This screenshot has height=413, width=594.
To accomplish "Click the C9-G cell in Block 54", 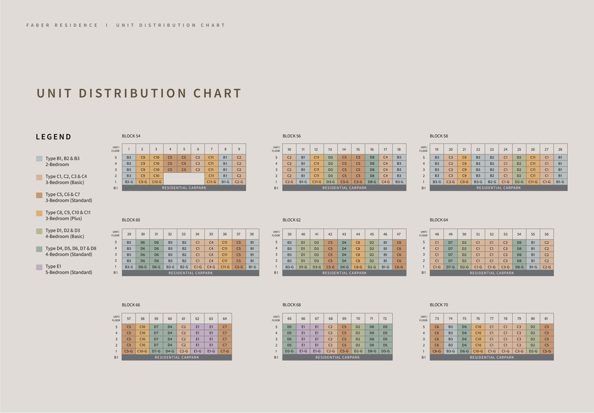I will tap(143, 182).
